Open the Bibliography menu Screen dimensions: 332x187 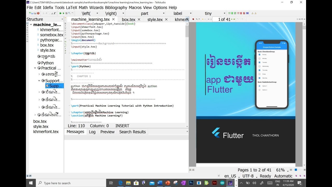[x=116, y=8]
